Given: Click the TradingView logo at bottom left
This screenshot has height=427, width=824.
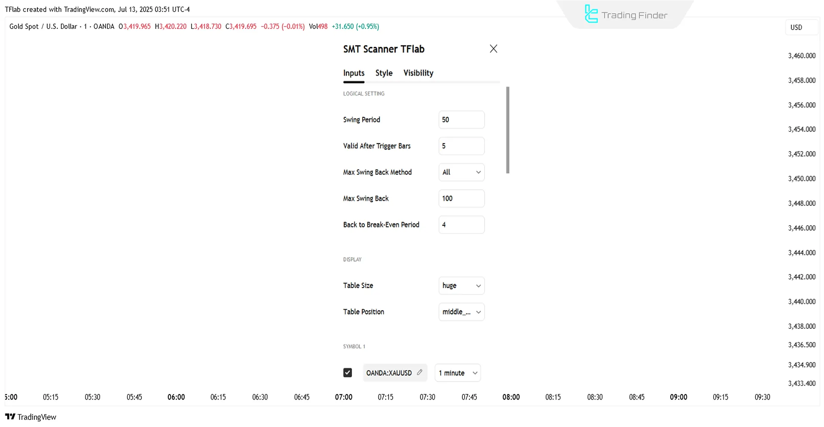Looking at the screenshot, I should (x=30, y=416).
